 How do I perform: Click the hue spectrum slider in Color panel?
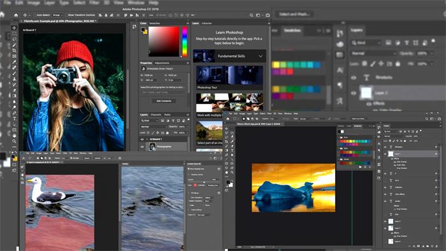185,41
